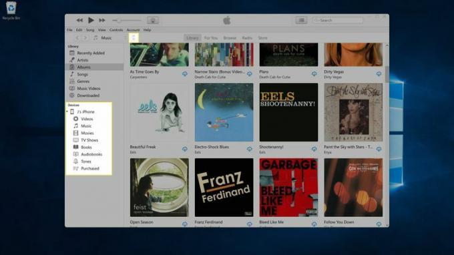Open Music under J's iPhone

click(x=86, y=126)
